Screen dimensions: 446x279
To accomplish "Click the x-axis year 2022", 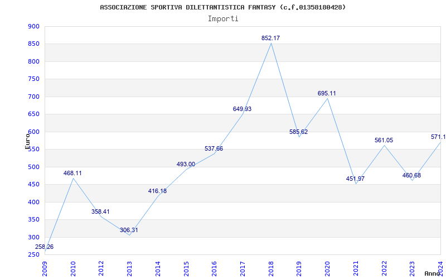I will point(384,269).
